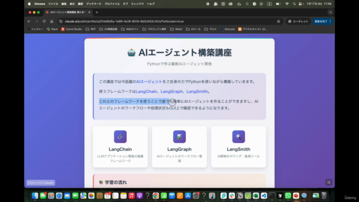Open Google Chrome from the Dock
The image size is (359, 202).
156,196
